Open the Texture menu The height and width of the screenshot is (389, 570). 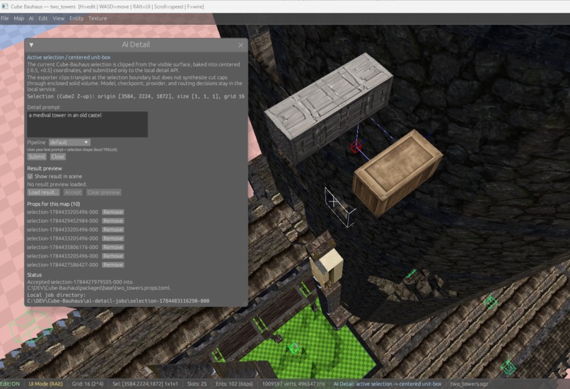[98, 18]
